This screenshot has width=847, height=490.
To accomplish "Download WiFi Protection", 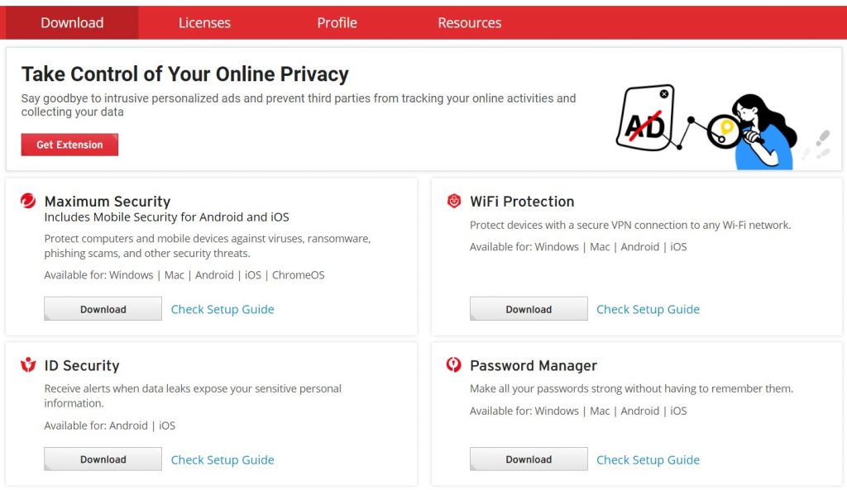I will coord(529,309).
